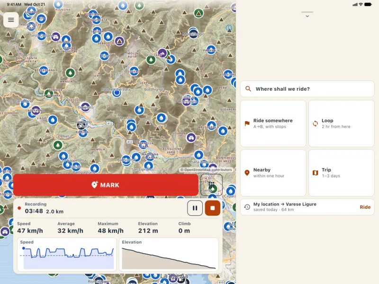Image resolution: width=379 pixels, height=284 pixels.
Task: Tap the Ride link for Varese Ligure route
Action: (365, 207)
